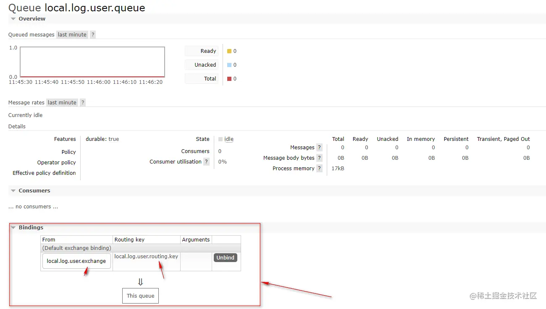Click the yellow Ready color swatch
546x309 pixels.
pyautogui.click(x=229, y=51)
